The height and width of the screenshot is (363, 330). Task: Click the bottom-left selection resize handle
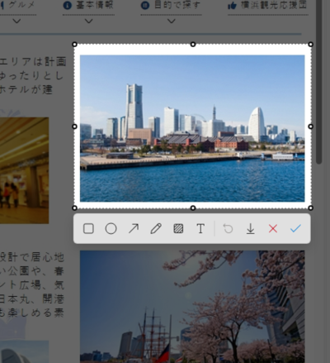[74, 208]
